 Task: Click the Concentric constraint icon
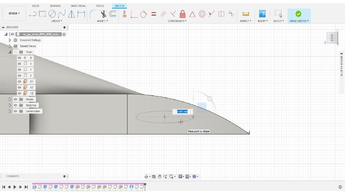click(x=202, y=14)
